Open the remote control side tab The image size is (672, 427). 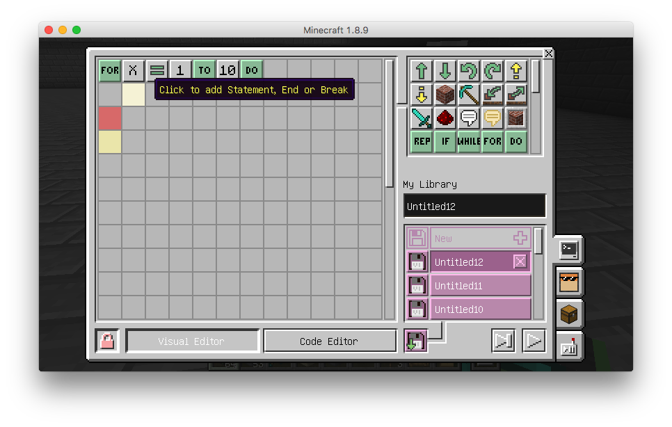click(569, 346)
